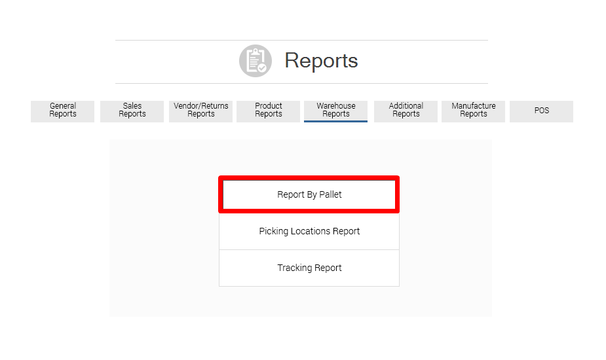Click the checkmark badge on clipboard icon

tap(262, 67)
